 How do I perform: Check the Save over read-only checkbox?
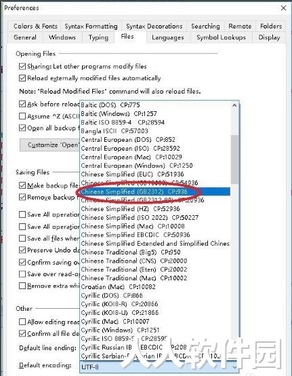22,274
